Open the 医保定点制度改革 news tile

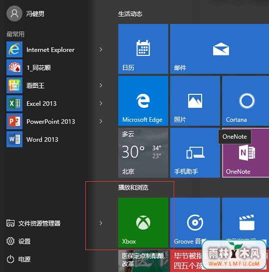pyautogui.click(x=143, y=261)
